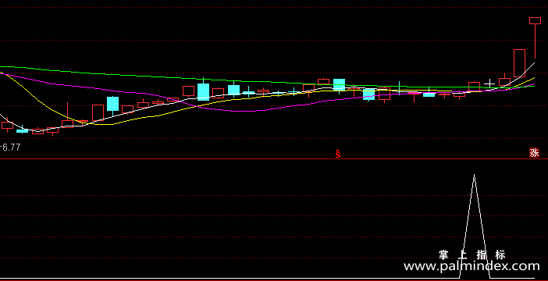
Task: Click the red S sell marker icon
Action: (x=337, y=154)
